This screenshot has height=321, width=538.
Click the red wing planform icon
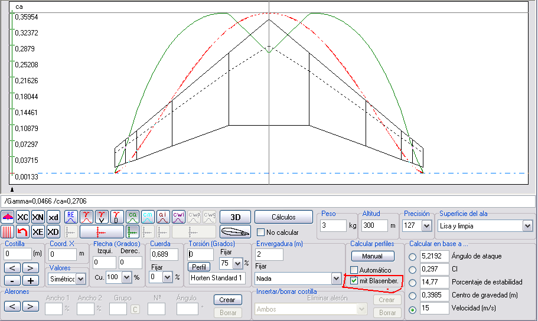8,217
